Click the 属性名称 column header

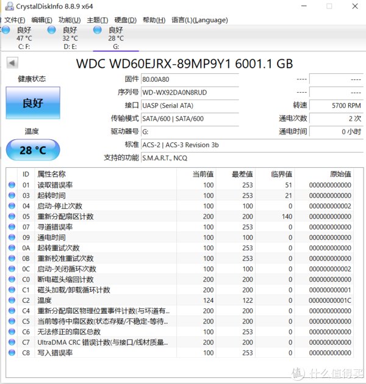click(x=106, y=174)
